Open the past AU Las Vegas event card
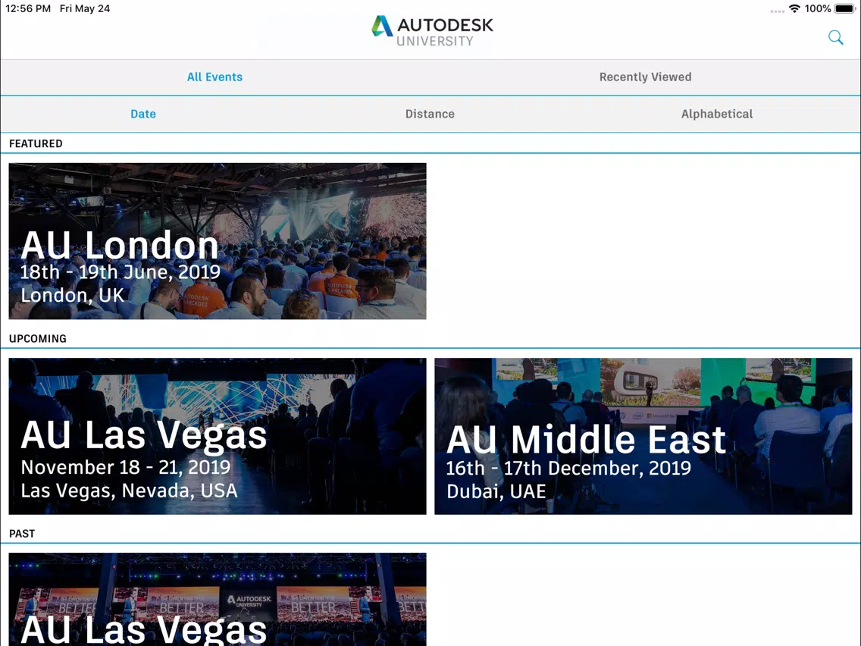The height and width of the screenshot is (646, 861). (218, 599)
